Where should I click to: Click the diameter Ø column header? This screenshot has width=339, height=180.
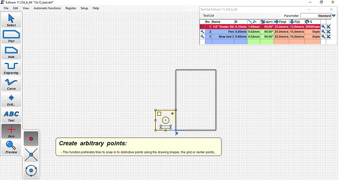point(241,22)
